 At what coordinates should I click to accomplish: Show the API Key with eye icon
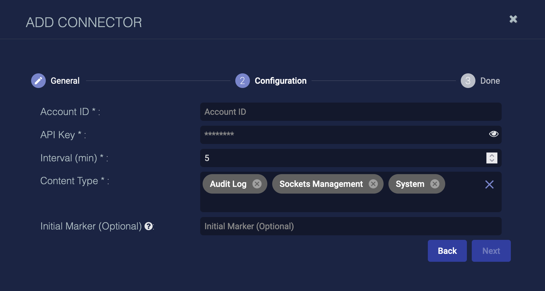(493, 134)
